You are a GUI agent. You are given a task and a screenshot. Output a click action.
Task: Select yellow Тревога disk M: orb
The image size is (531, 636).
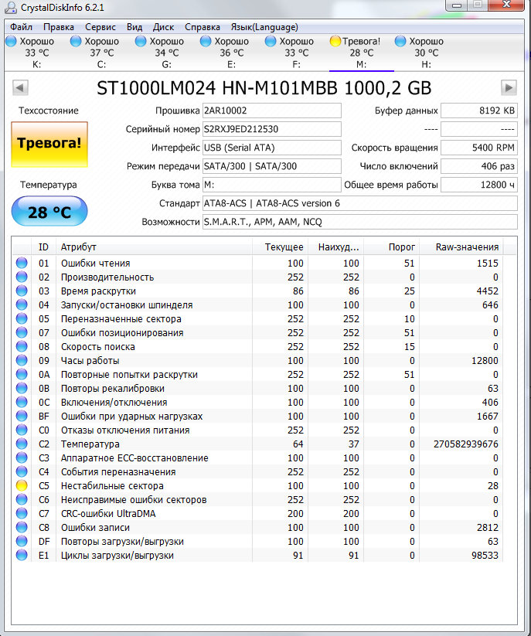click(x=335, y=41)
